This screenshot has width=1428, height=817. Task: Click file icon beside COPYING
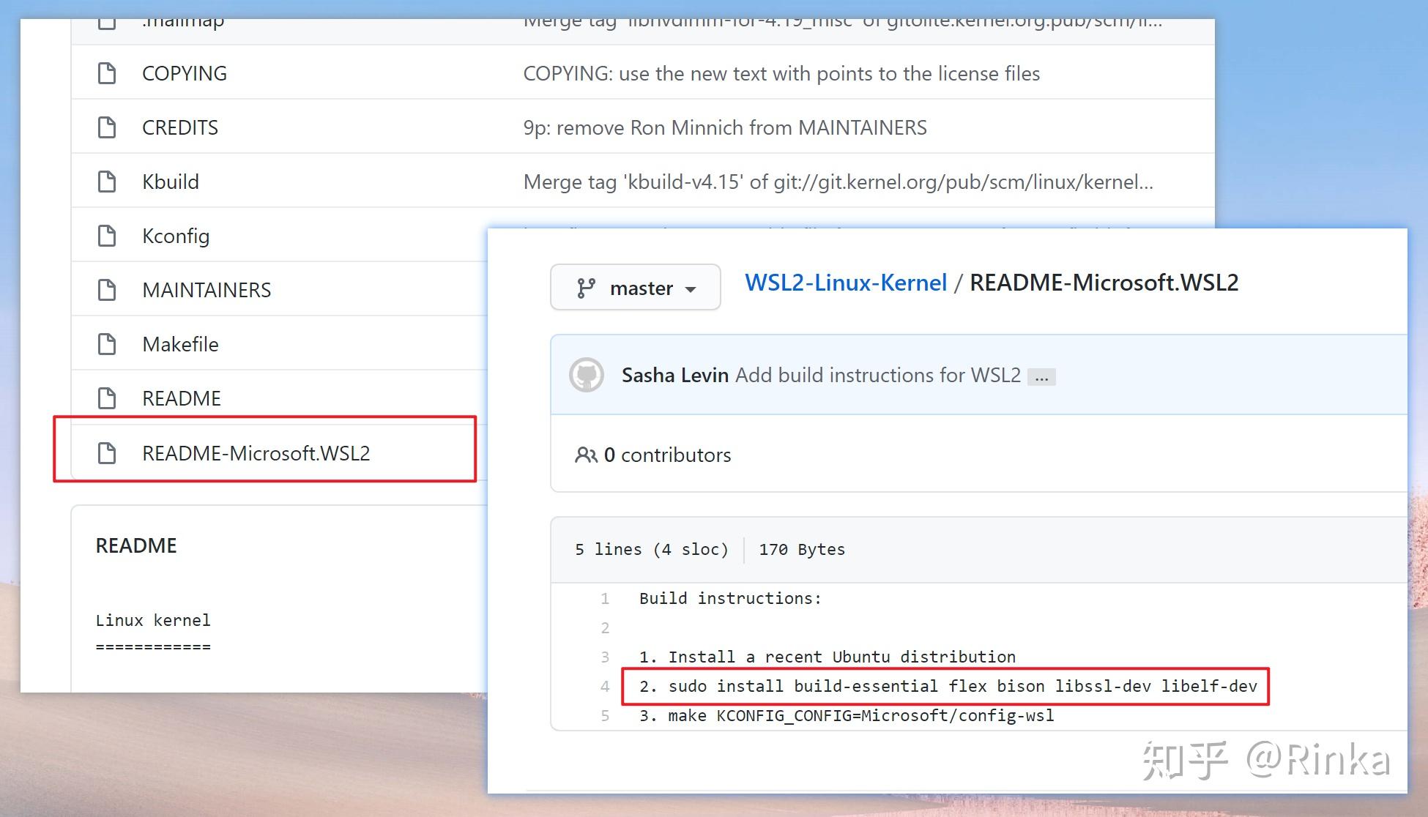(x=107, y=73)
